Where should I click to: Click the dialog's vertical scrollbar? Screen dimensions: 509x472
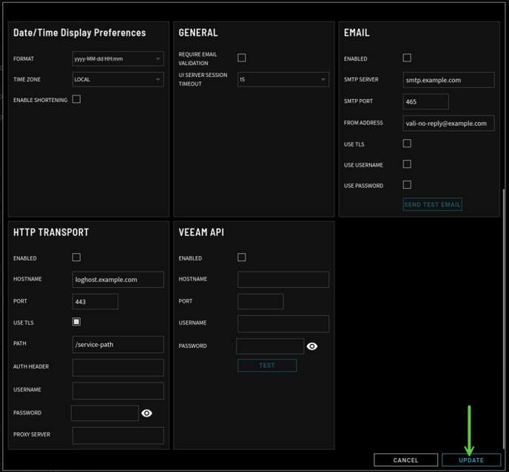coord(504,318)
